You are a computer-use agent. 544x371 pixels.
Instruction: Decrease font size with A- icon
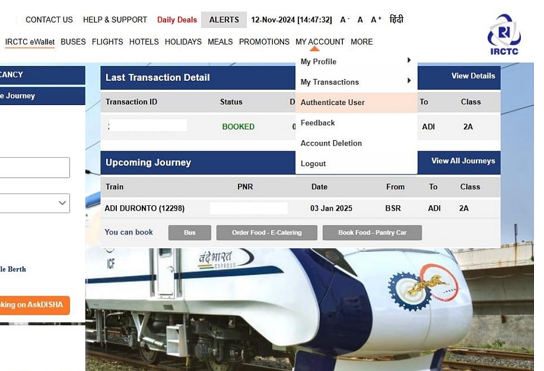click(x=345, y=20)
